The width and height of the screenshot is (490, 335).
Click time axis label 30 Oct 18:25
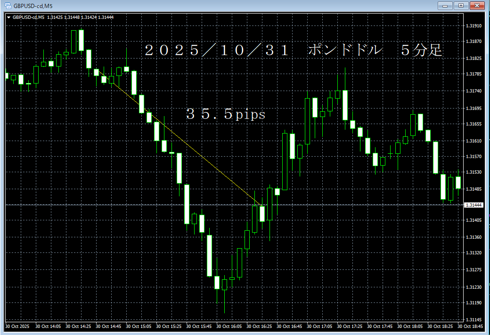coord(440,327)
